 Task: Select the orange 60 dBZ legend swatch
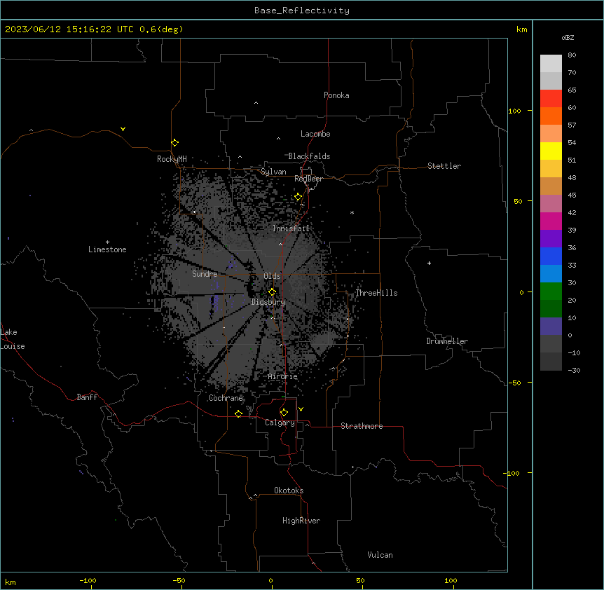pyautogui.click(x=551, y=116)
